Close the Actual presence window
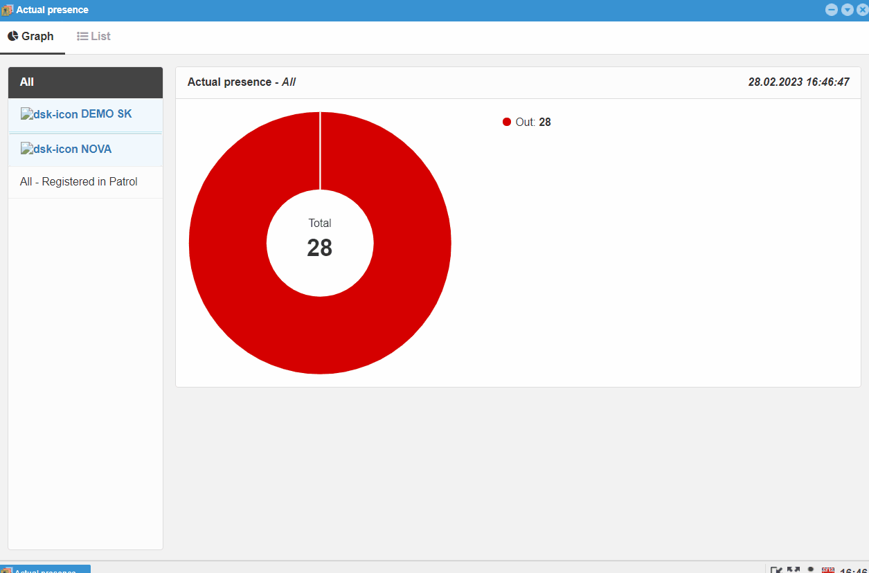Screen dimensions: 869x573 pyautogui.click(x=862, y=10)
